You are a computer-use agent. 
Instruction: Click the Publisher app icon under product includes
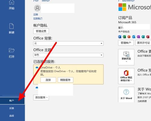(143, 37)
